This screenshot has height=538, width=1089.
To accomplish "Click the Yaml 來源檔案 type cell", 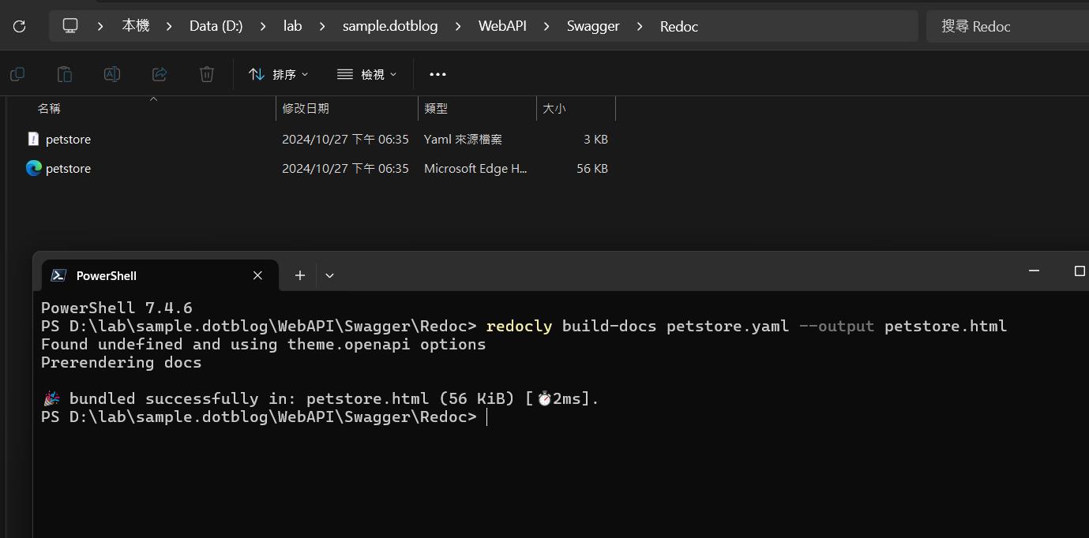I will coord(463,139).
